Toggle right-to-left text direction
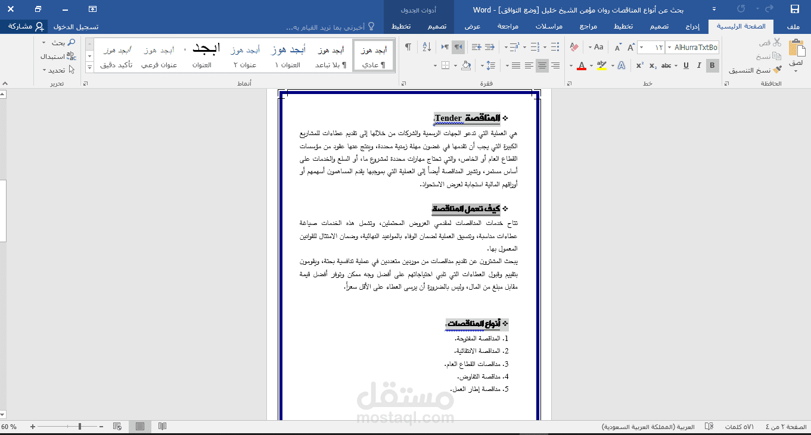Image resolution: width=811 pixels, height=435 pixels. tap(459, 47)
